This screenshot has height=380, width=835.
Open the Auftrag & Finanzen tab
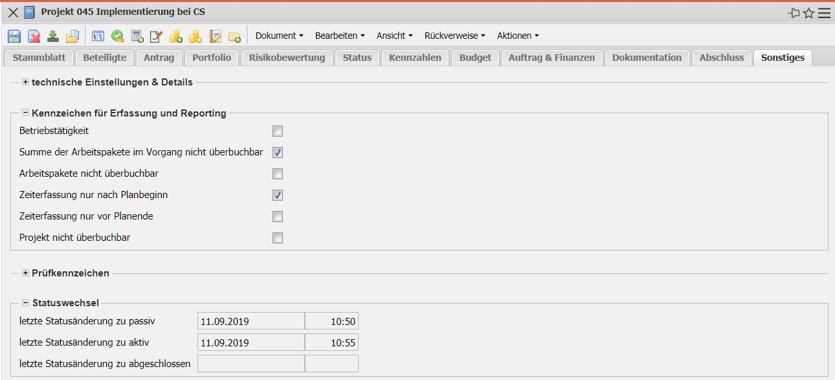coord(551,58)
